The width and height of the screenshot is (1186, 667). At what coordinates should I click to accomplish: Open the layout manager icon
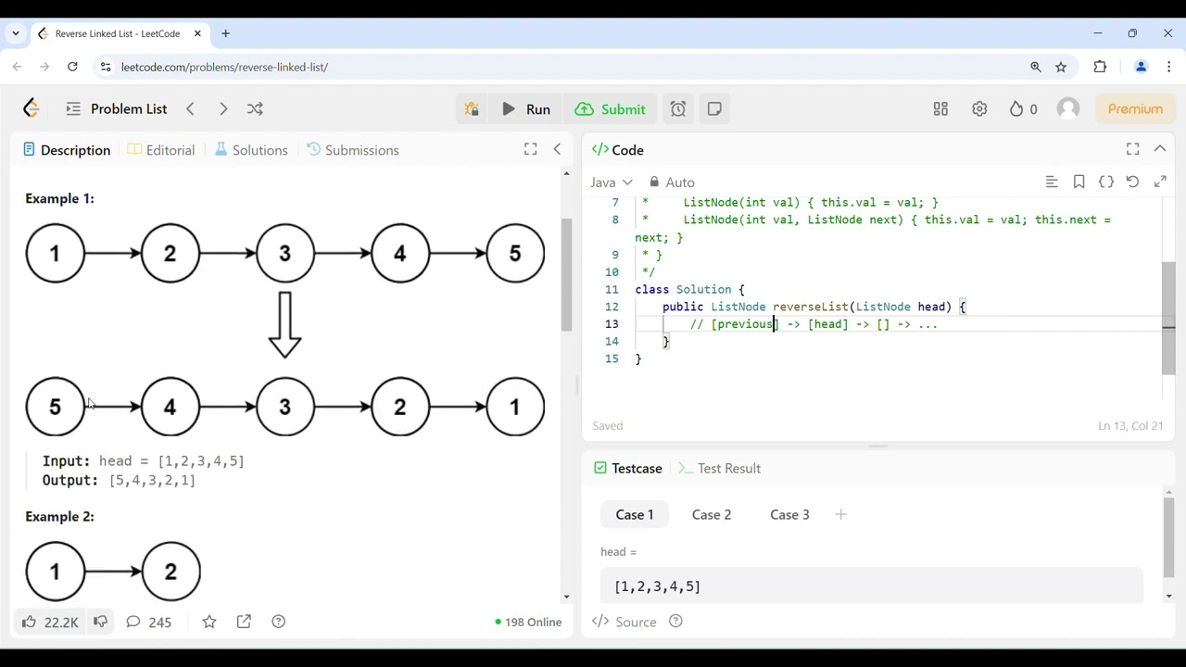click(940, 108)
